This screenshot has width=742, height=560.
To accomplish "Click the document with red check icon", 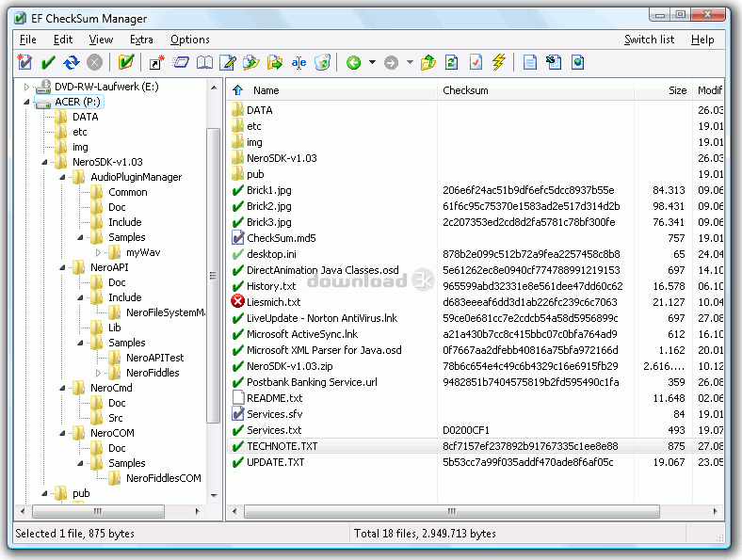I will point(476,62).
